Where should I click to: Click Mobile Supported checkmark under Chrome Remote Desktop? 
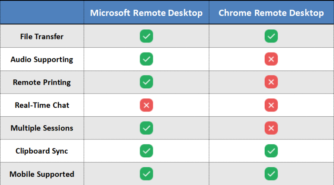tap(271, 174)
